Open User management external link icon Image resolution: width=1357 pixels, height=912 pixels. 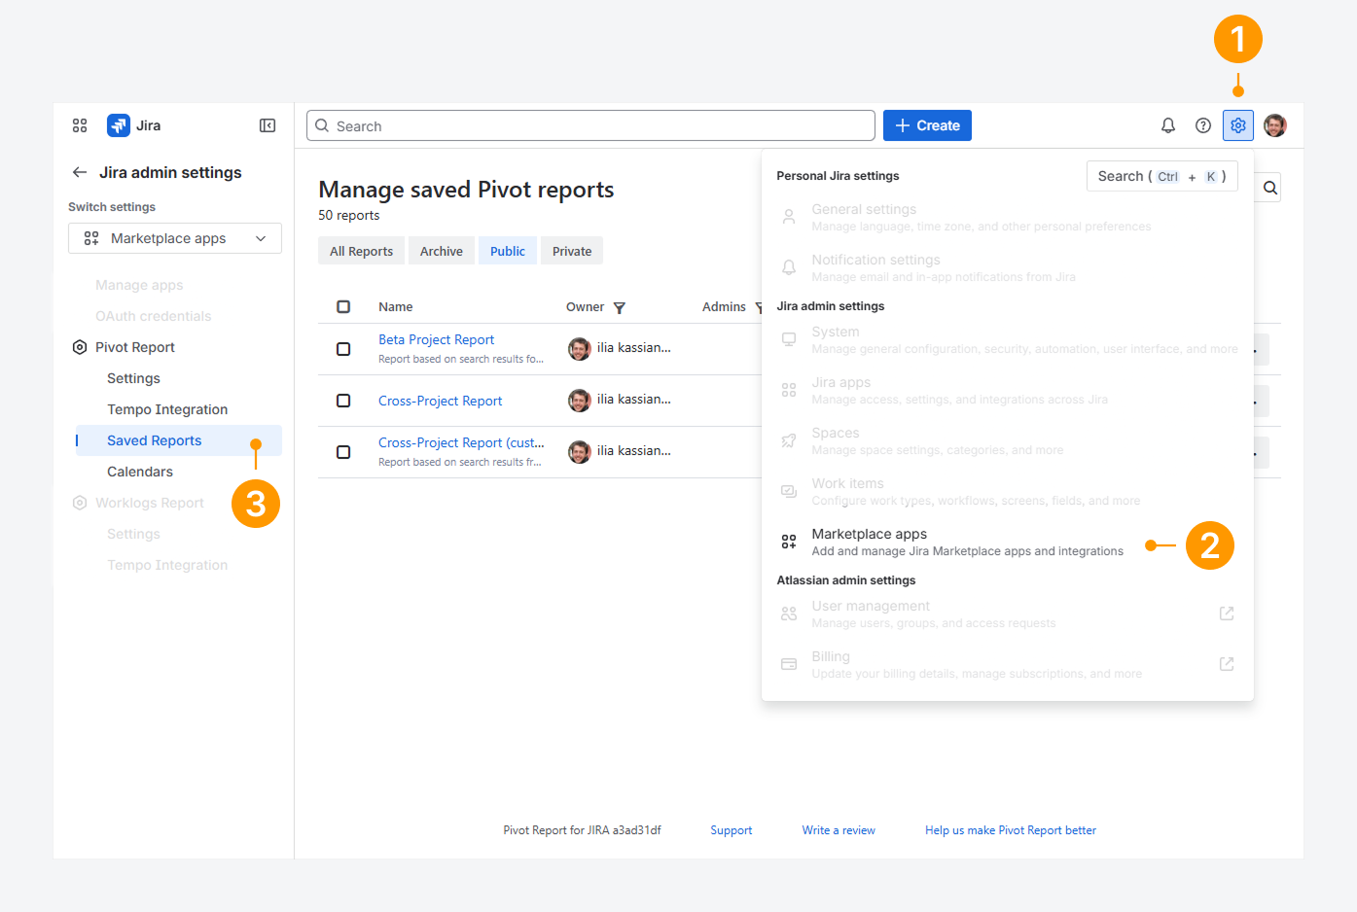tap(1227, 614)
